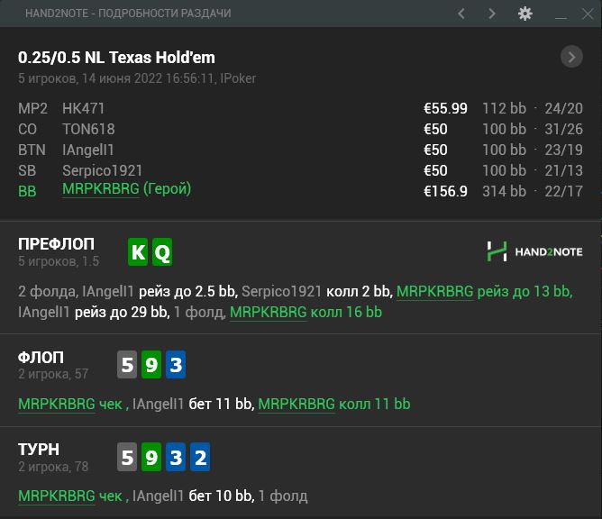Click the blue 2 turn card
This screenshot has width=602, height=519.
(200, 459)
